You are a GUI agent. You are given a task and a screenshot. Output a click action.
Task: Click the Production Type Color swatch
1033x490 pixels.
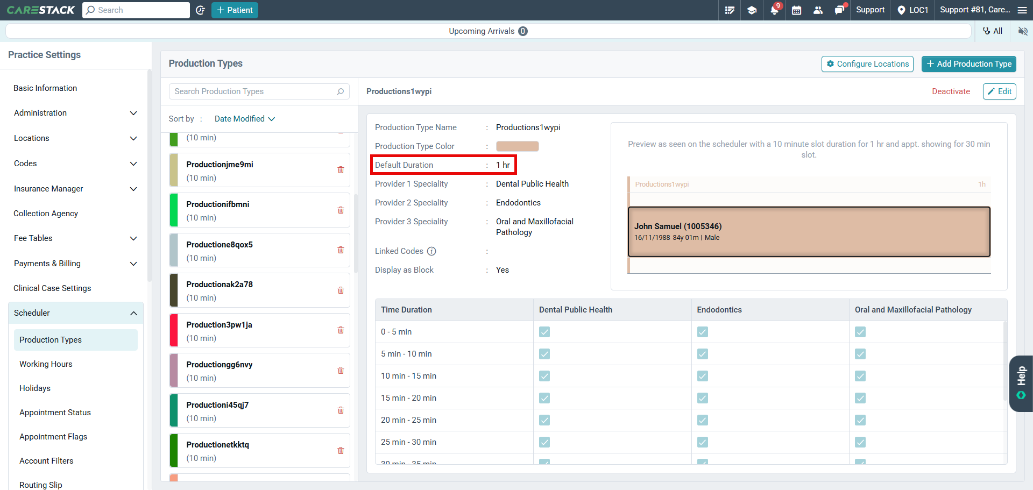coord(517,146)
